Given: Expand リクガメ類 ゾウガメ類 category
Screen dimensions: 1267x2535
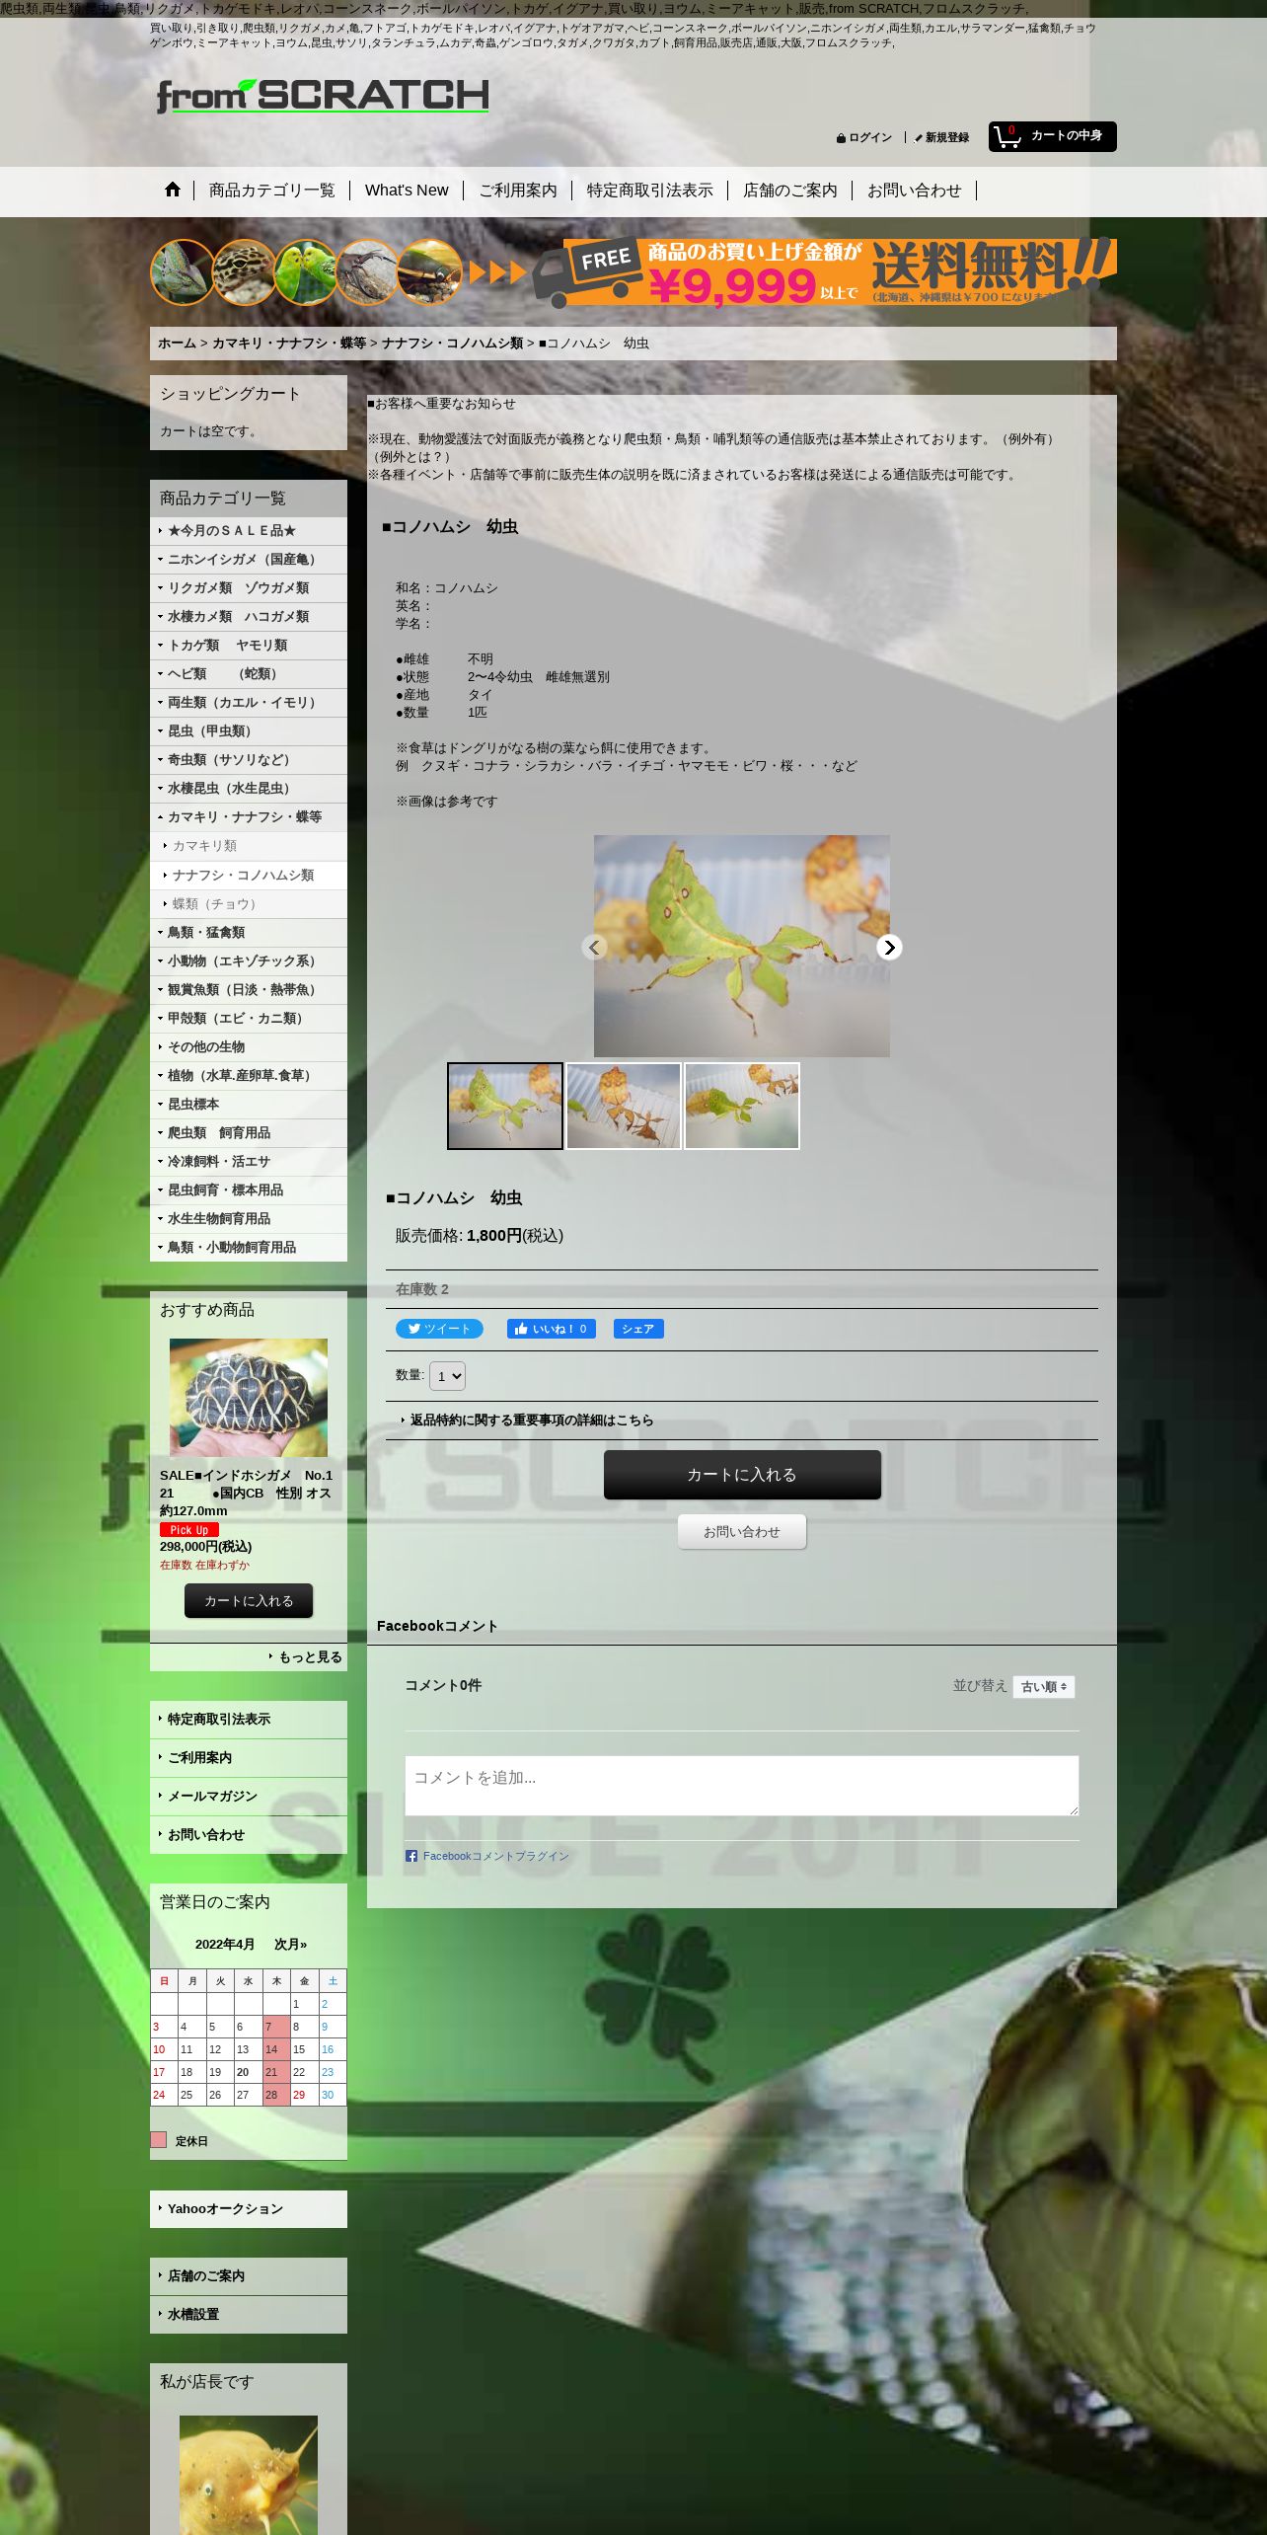Looking at the screenshot, I should (248, 588).
